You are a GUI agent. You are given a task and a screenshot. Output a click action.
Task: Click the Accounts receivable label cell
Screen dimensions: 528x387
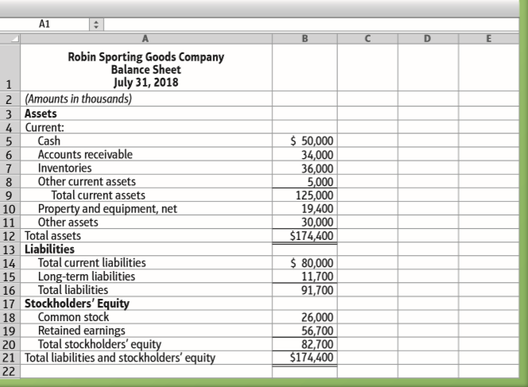[x=86, y=155]
